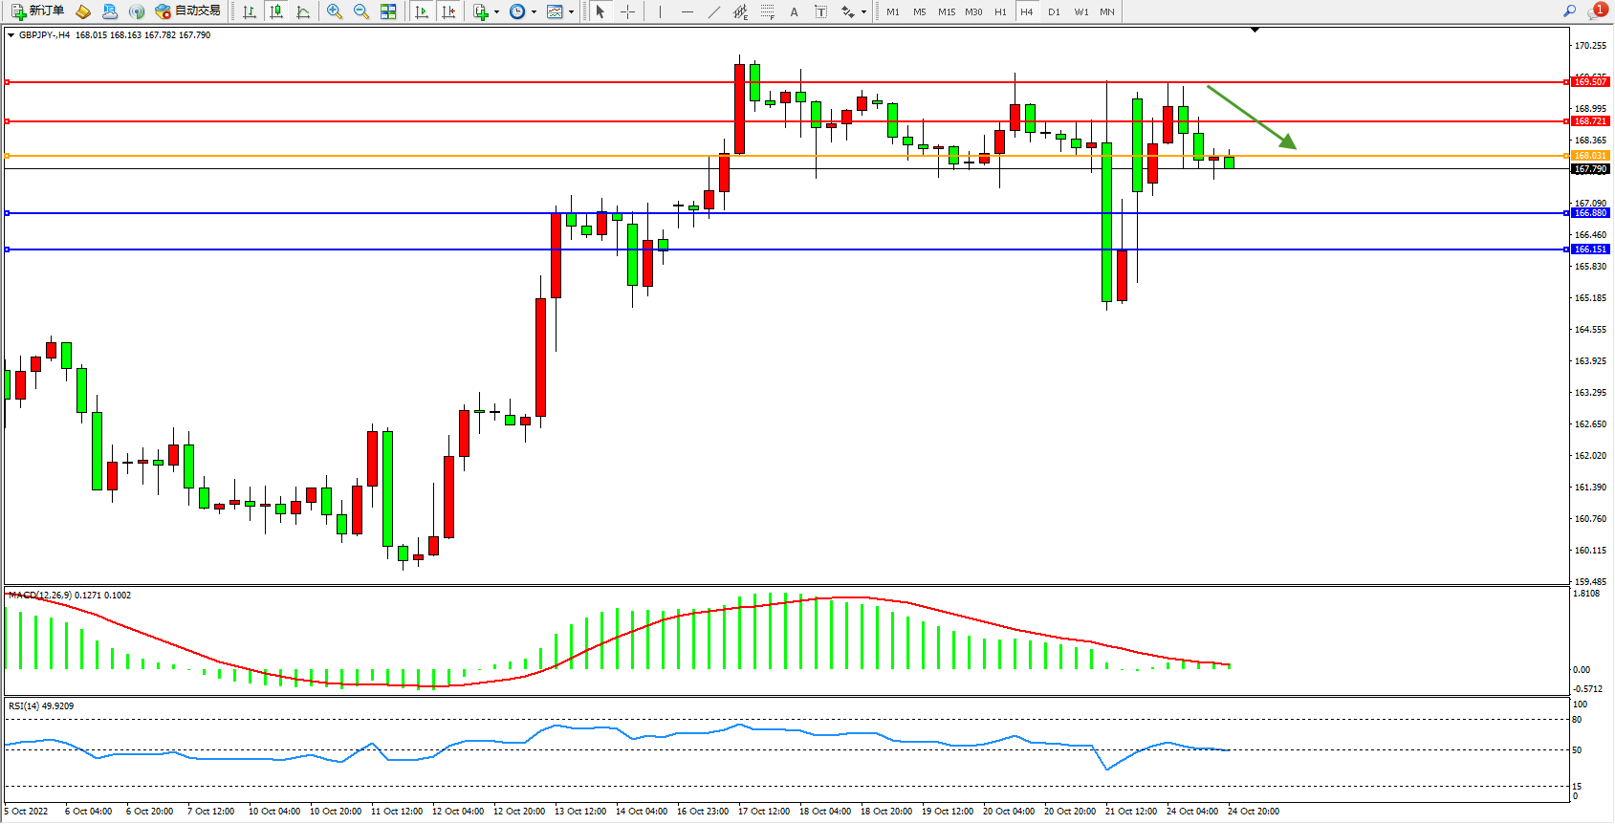Expand the periodicity clock dropdown arrow
Screen dimensions: 1615x824
534,12
